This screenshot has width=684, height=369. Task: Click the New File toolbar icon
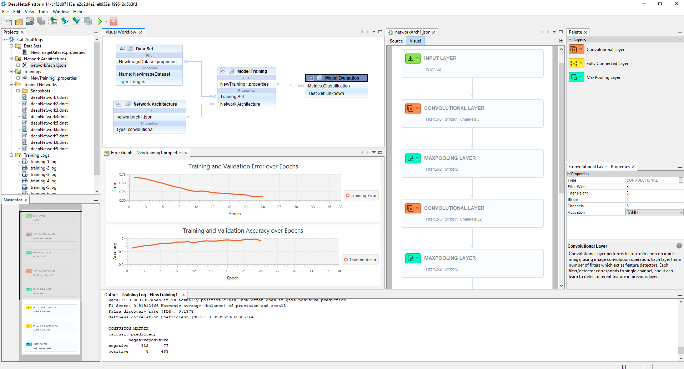[x=8, y=21]
